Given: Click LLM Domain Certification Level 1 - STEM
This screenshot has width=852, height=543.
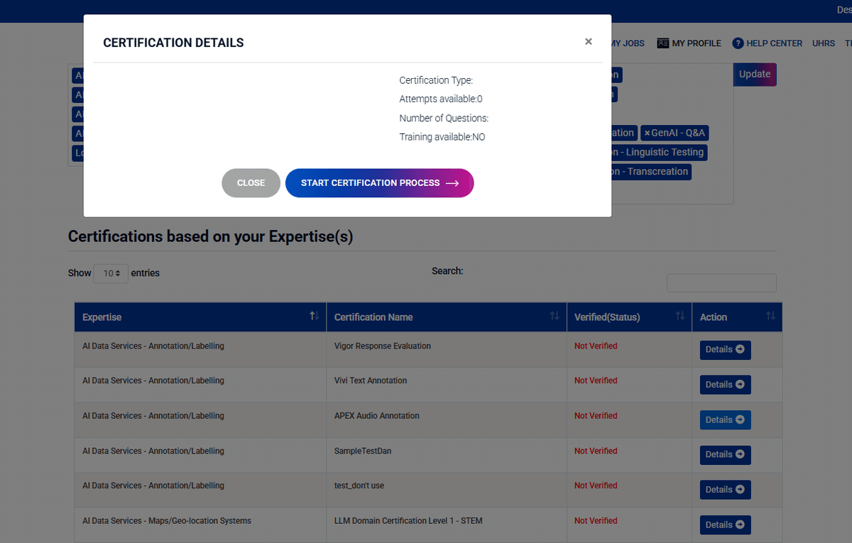Looking at the screenshot, I should (408, 521).
